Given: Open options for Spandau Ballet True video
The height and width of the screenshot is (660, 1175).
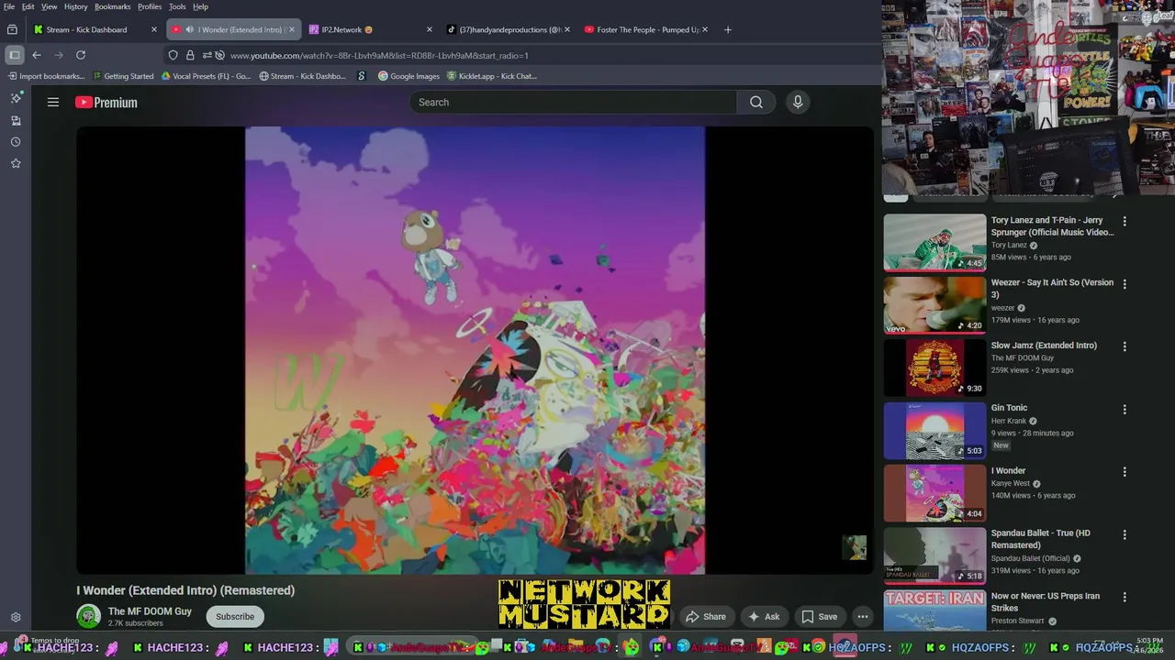Looking at the screenshot, I should (1125, 534).
